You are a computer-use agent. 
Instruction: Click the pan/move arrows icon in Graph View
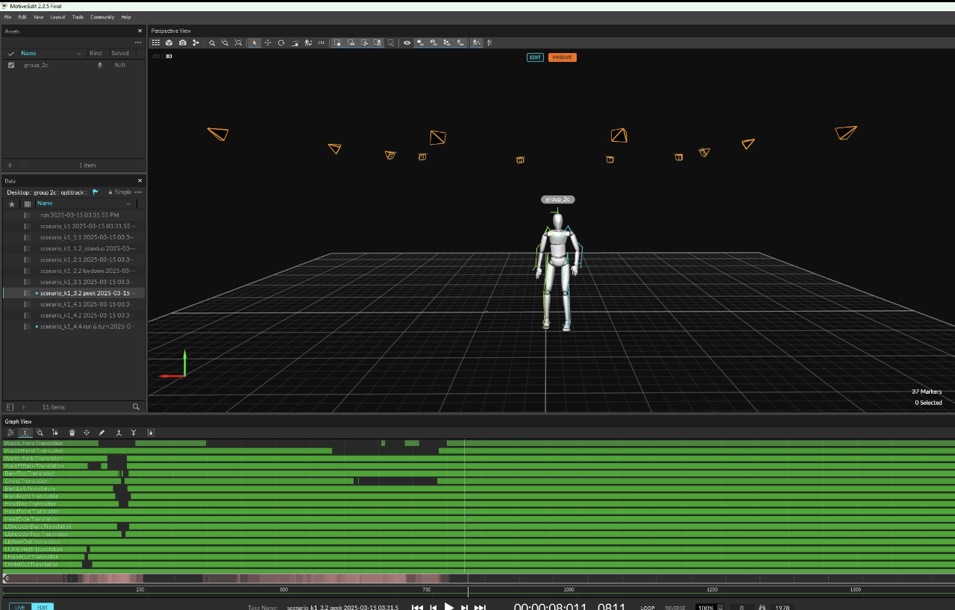coord(87,433)
